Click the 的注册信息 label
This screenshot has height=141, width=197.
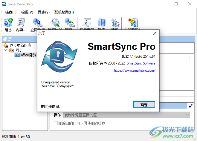coord(51,106)
